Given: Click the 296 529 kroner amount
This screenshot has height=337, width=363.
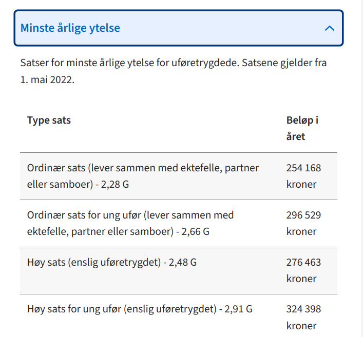Looking at the screenshot, I should 303,223.
